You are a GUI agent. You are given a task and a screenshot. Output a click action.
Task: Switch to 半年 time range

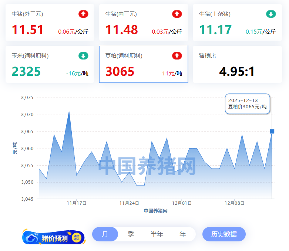tap(157, 234)
